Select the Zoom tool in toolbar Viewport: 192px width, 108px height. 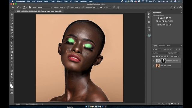pyautogui.click(x=12, y=77)
